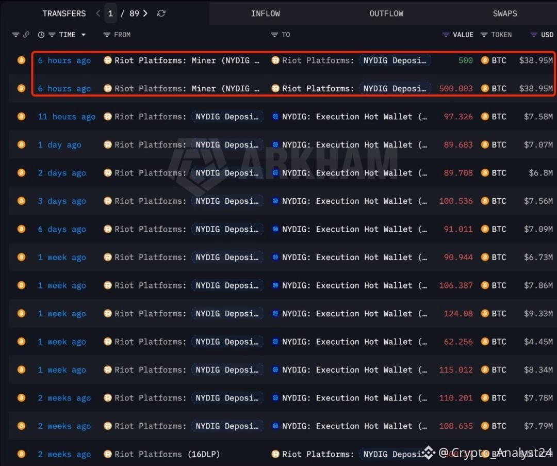Open the TIME column filter icon
The width and height of the screenshot is (557, 466).
[x=52, y=35]
